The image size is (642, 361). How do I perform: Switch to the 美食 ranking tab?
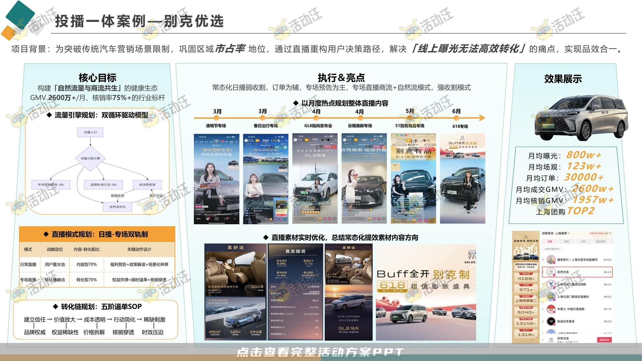tap(566, 241)
